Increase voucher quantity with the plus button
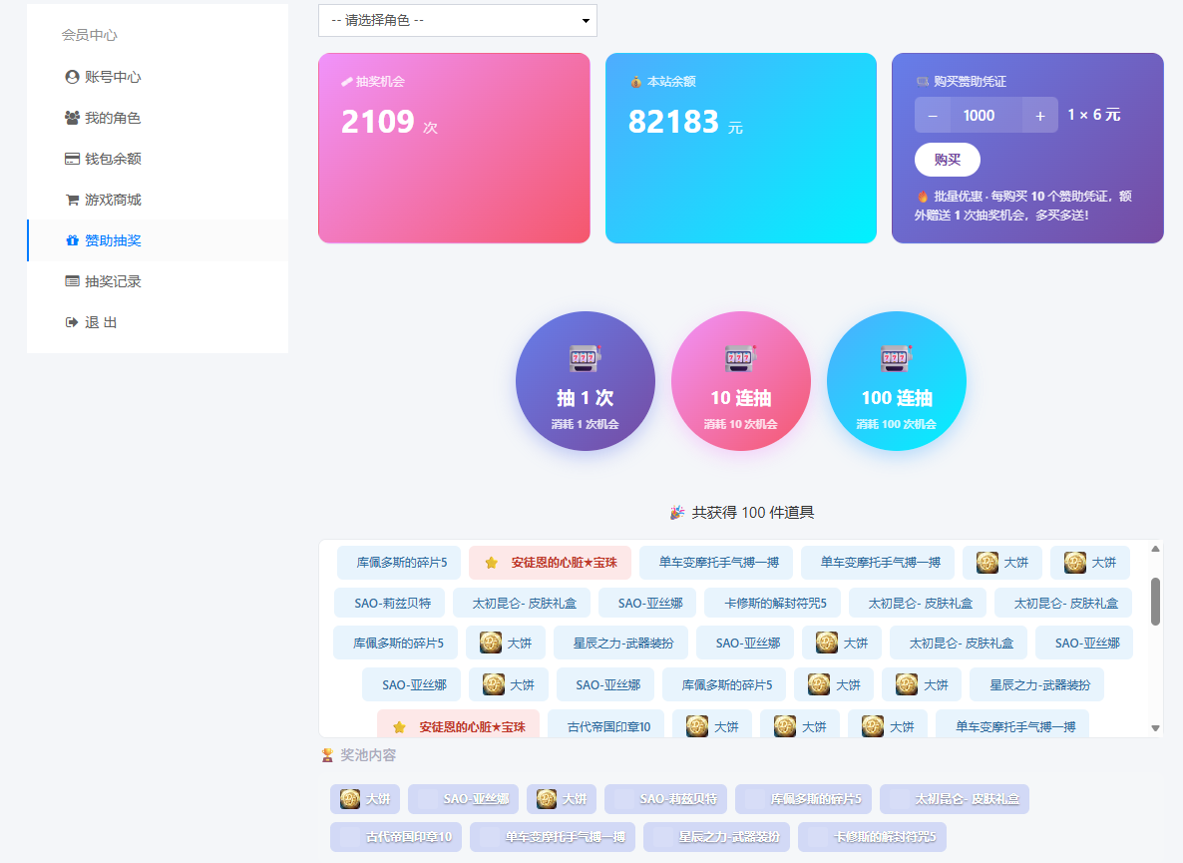This screenshot has width=1183, height=863. point(1039,115)
